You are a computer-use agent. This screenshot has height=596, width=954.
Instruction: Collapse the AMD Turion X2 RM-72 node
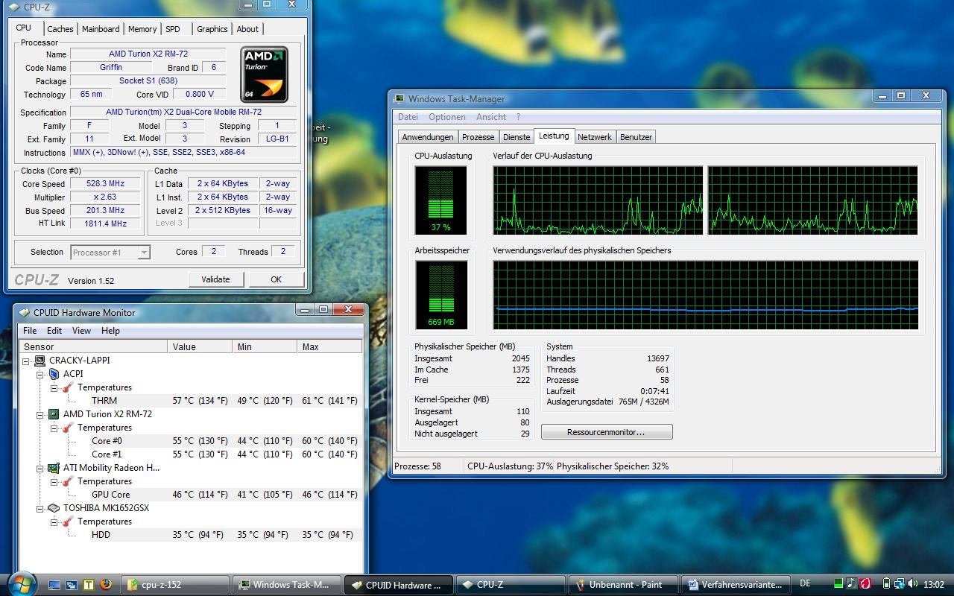click(40, 414)
